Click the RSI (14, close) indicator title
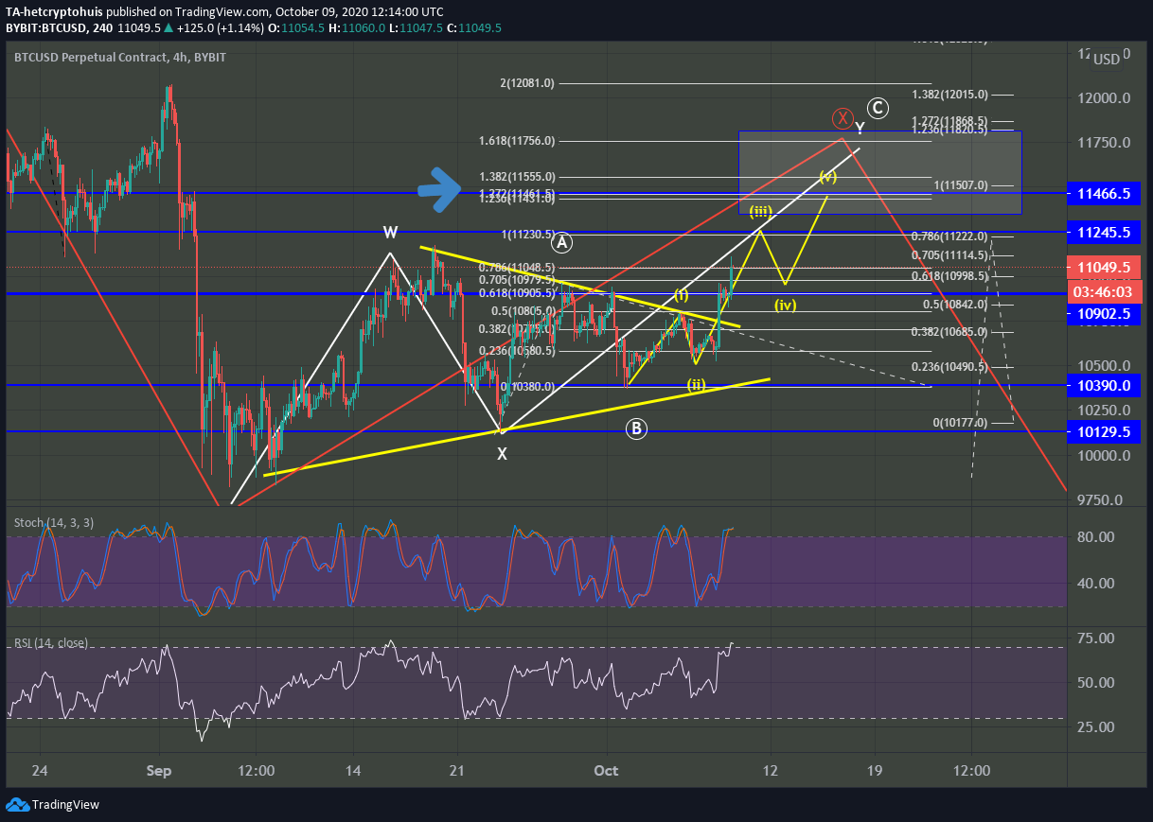The image size is (1153, 822). click(50, 643)
